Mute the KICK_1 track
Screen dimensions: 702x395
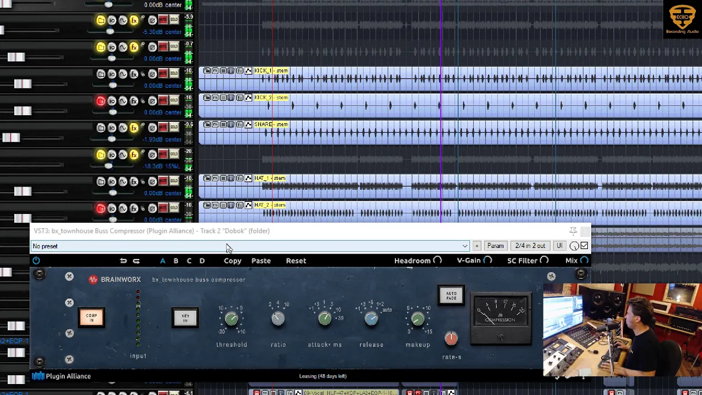click(x=163, y=74)
